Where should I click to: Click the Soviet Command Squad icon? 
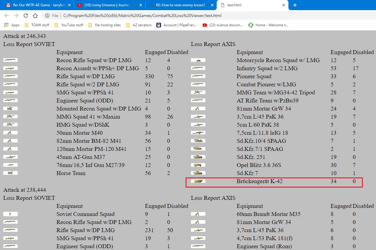10,214
